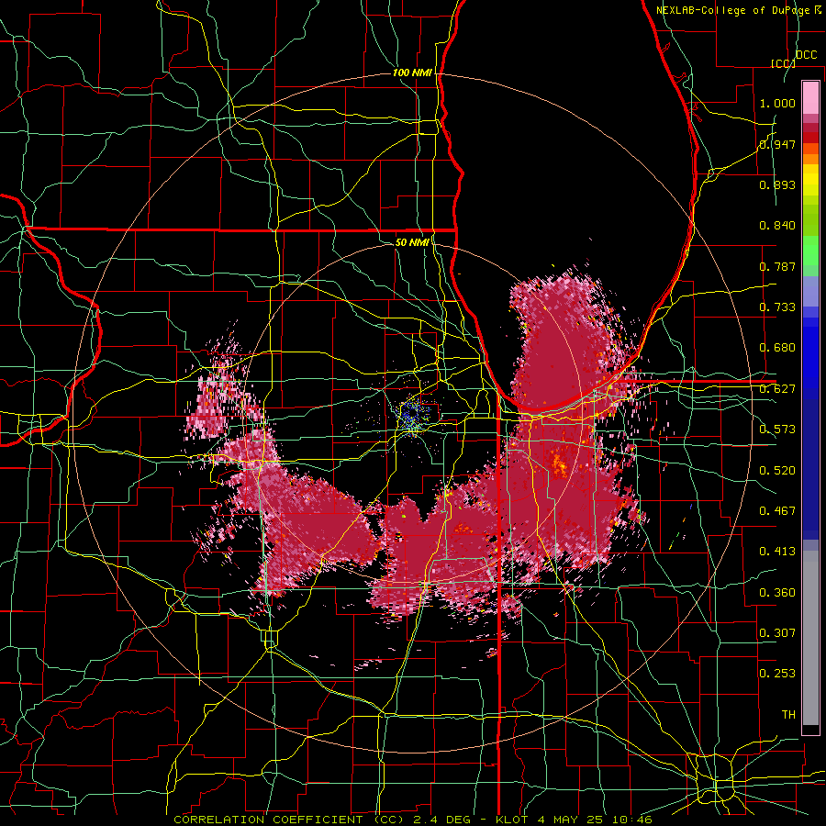Select the 0.307 scale value
This screenshot has width=826, height=826.
777,632
